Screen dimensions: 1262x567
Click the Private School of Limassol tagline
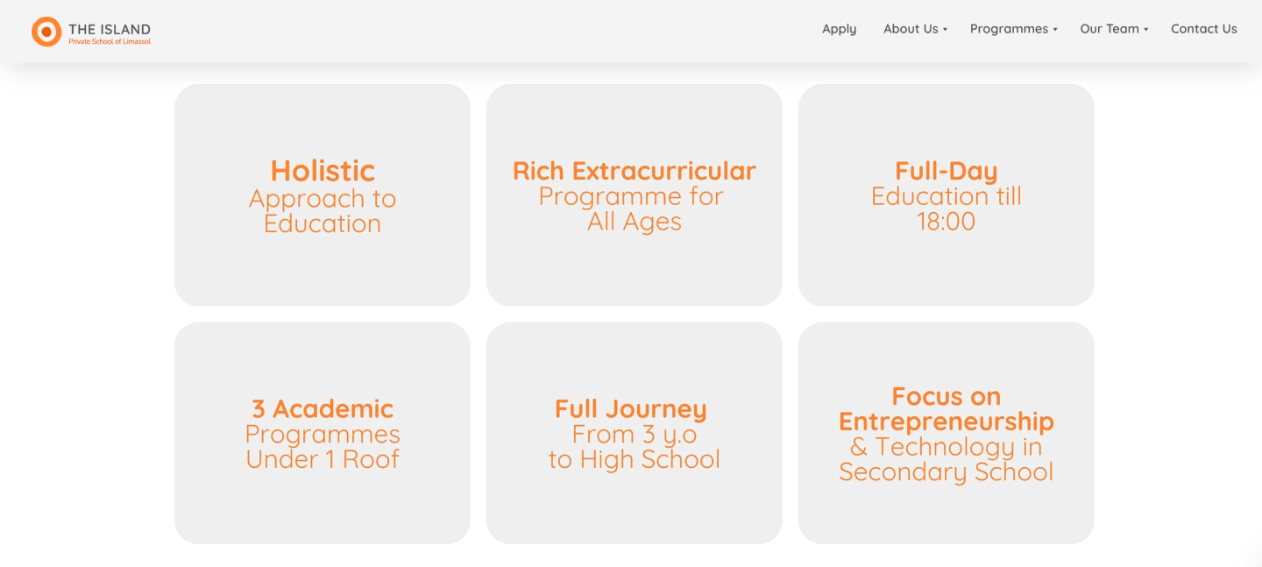pos(110,42)
